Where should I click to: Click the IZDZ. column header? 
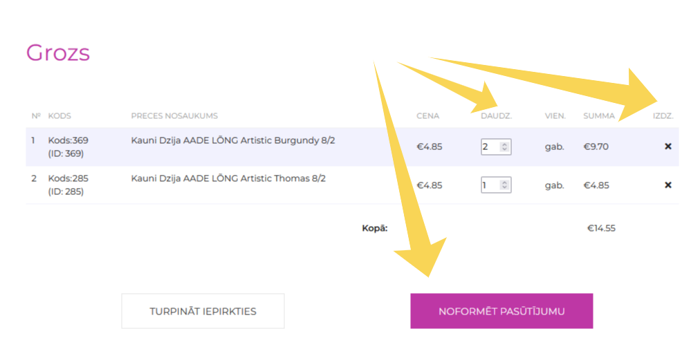click(x=663, y=115)
